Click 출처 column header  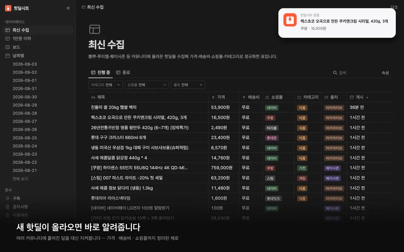[334, 97]
